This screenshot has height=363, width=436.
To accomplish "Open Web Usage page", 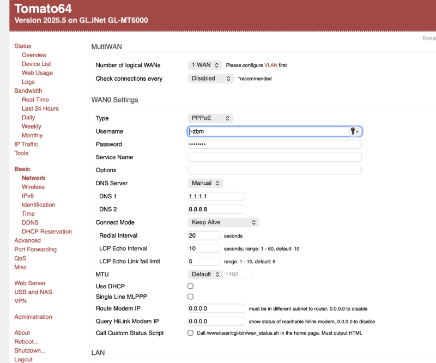I will (37, 73).
